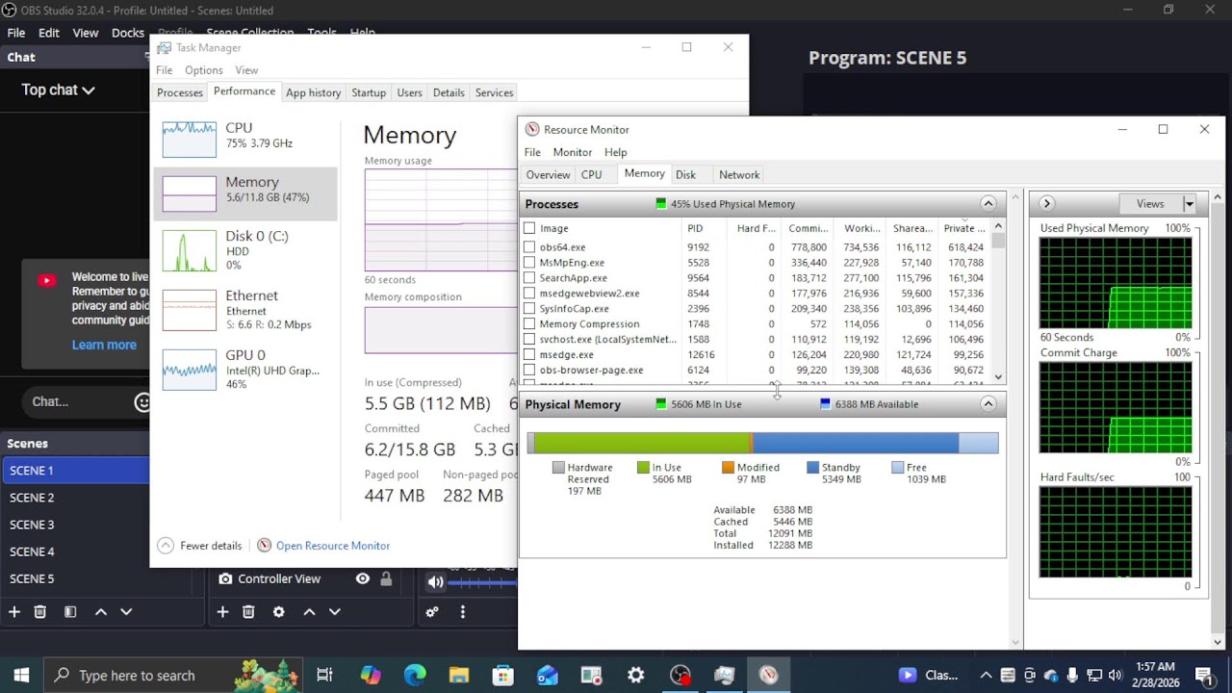Select GPU 0 in Task Manager sidebar
Screen dimensions: 1232x693
click(245, 370)
